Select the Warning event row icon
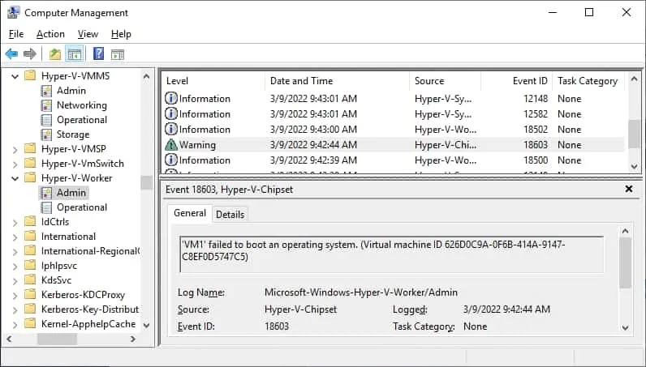The width and height of the screenshot is (646, 367). coord(171,145)
